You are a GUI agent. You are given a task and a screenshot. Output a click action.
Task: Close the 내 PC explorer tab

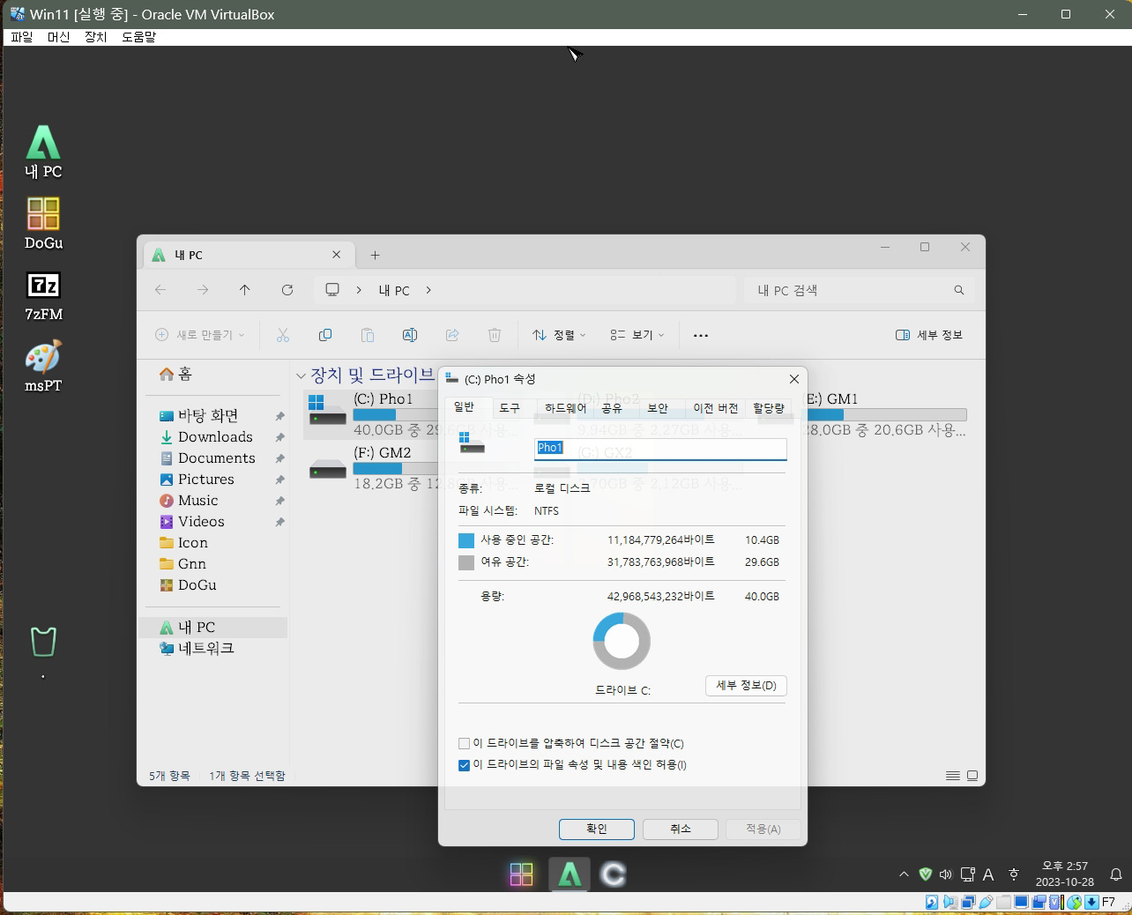pos(336,255)
